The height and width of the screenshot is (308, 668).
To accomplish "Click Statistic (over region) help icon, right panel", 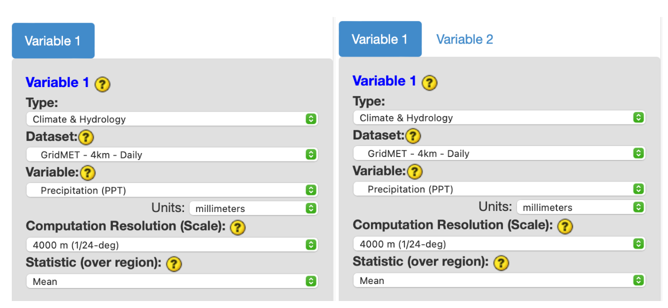I will (500, 262).
